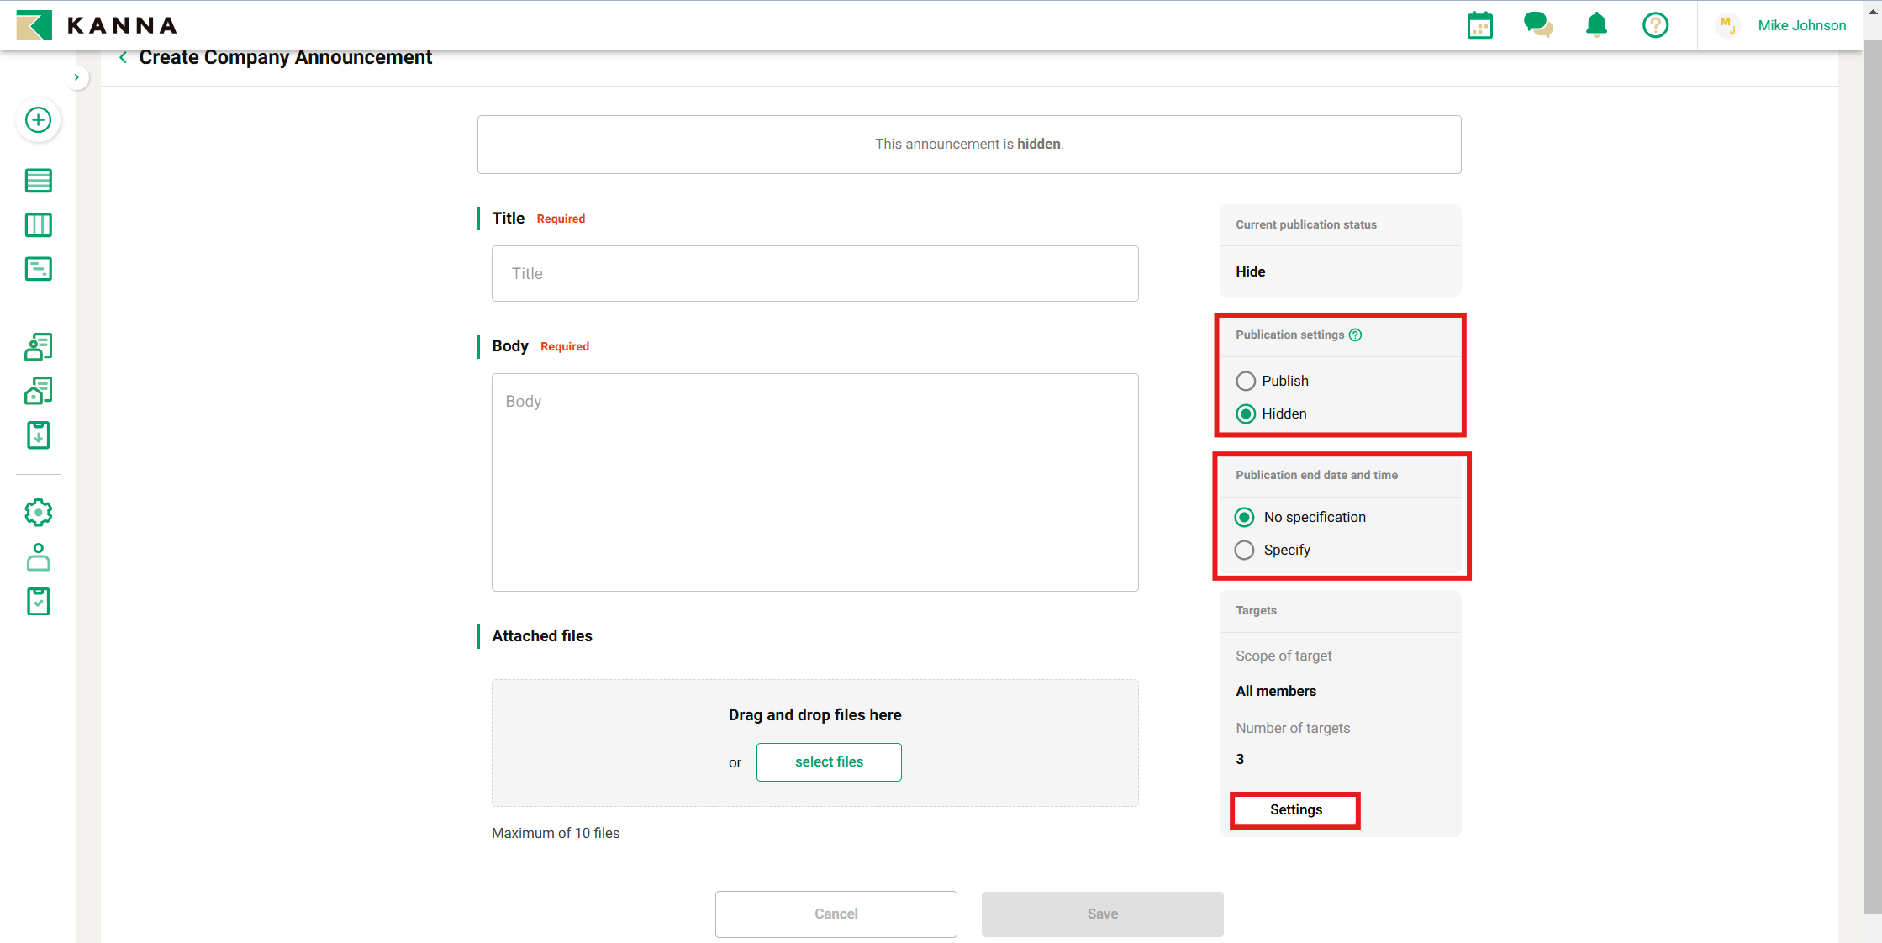Click into the Title input field
This screenshot has width=1882, height=943.
(x=814, y=274)
